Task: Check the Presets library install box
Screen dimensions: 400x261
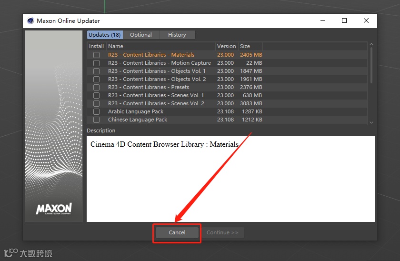Action: point(96,87)
